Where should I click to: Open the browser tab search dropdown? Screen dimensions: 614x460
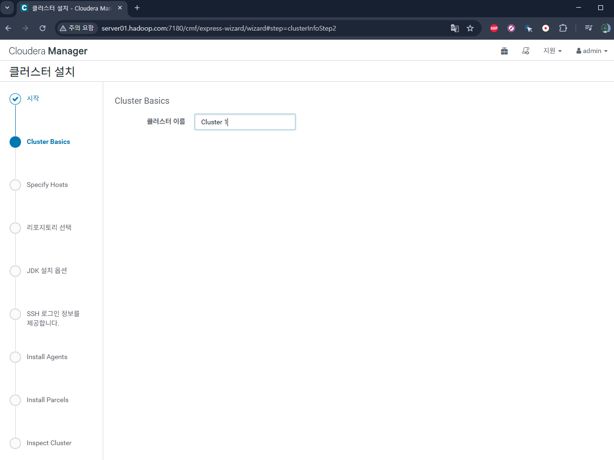click(7, 8)
